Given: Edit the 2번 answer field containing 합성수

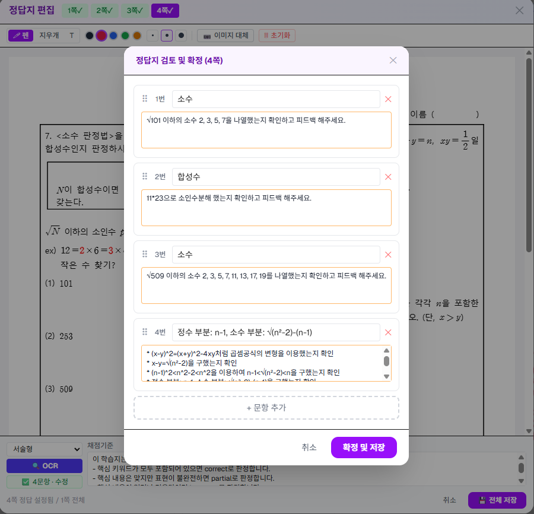Looking at the screenshot, I should coord(276,177).
